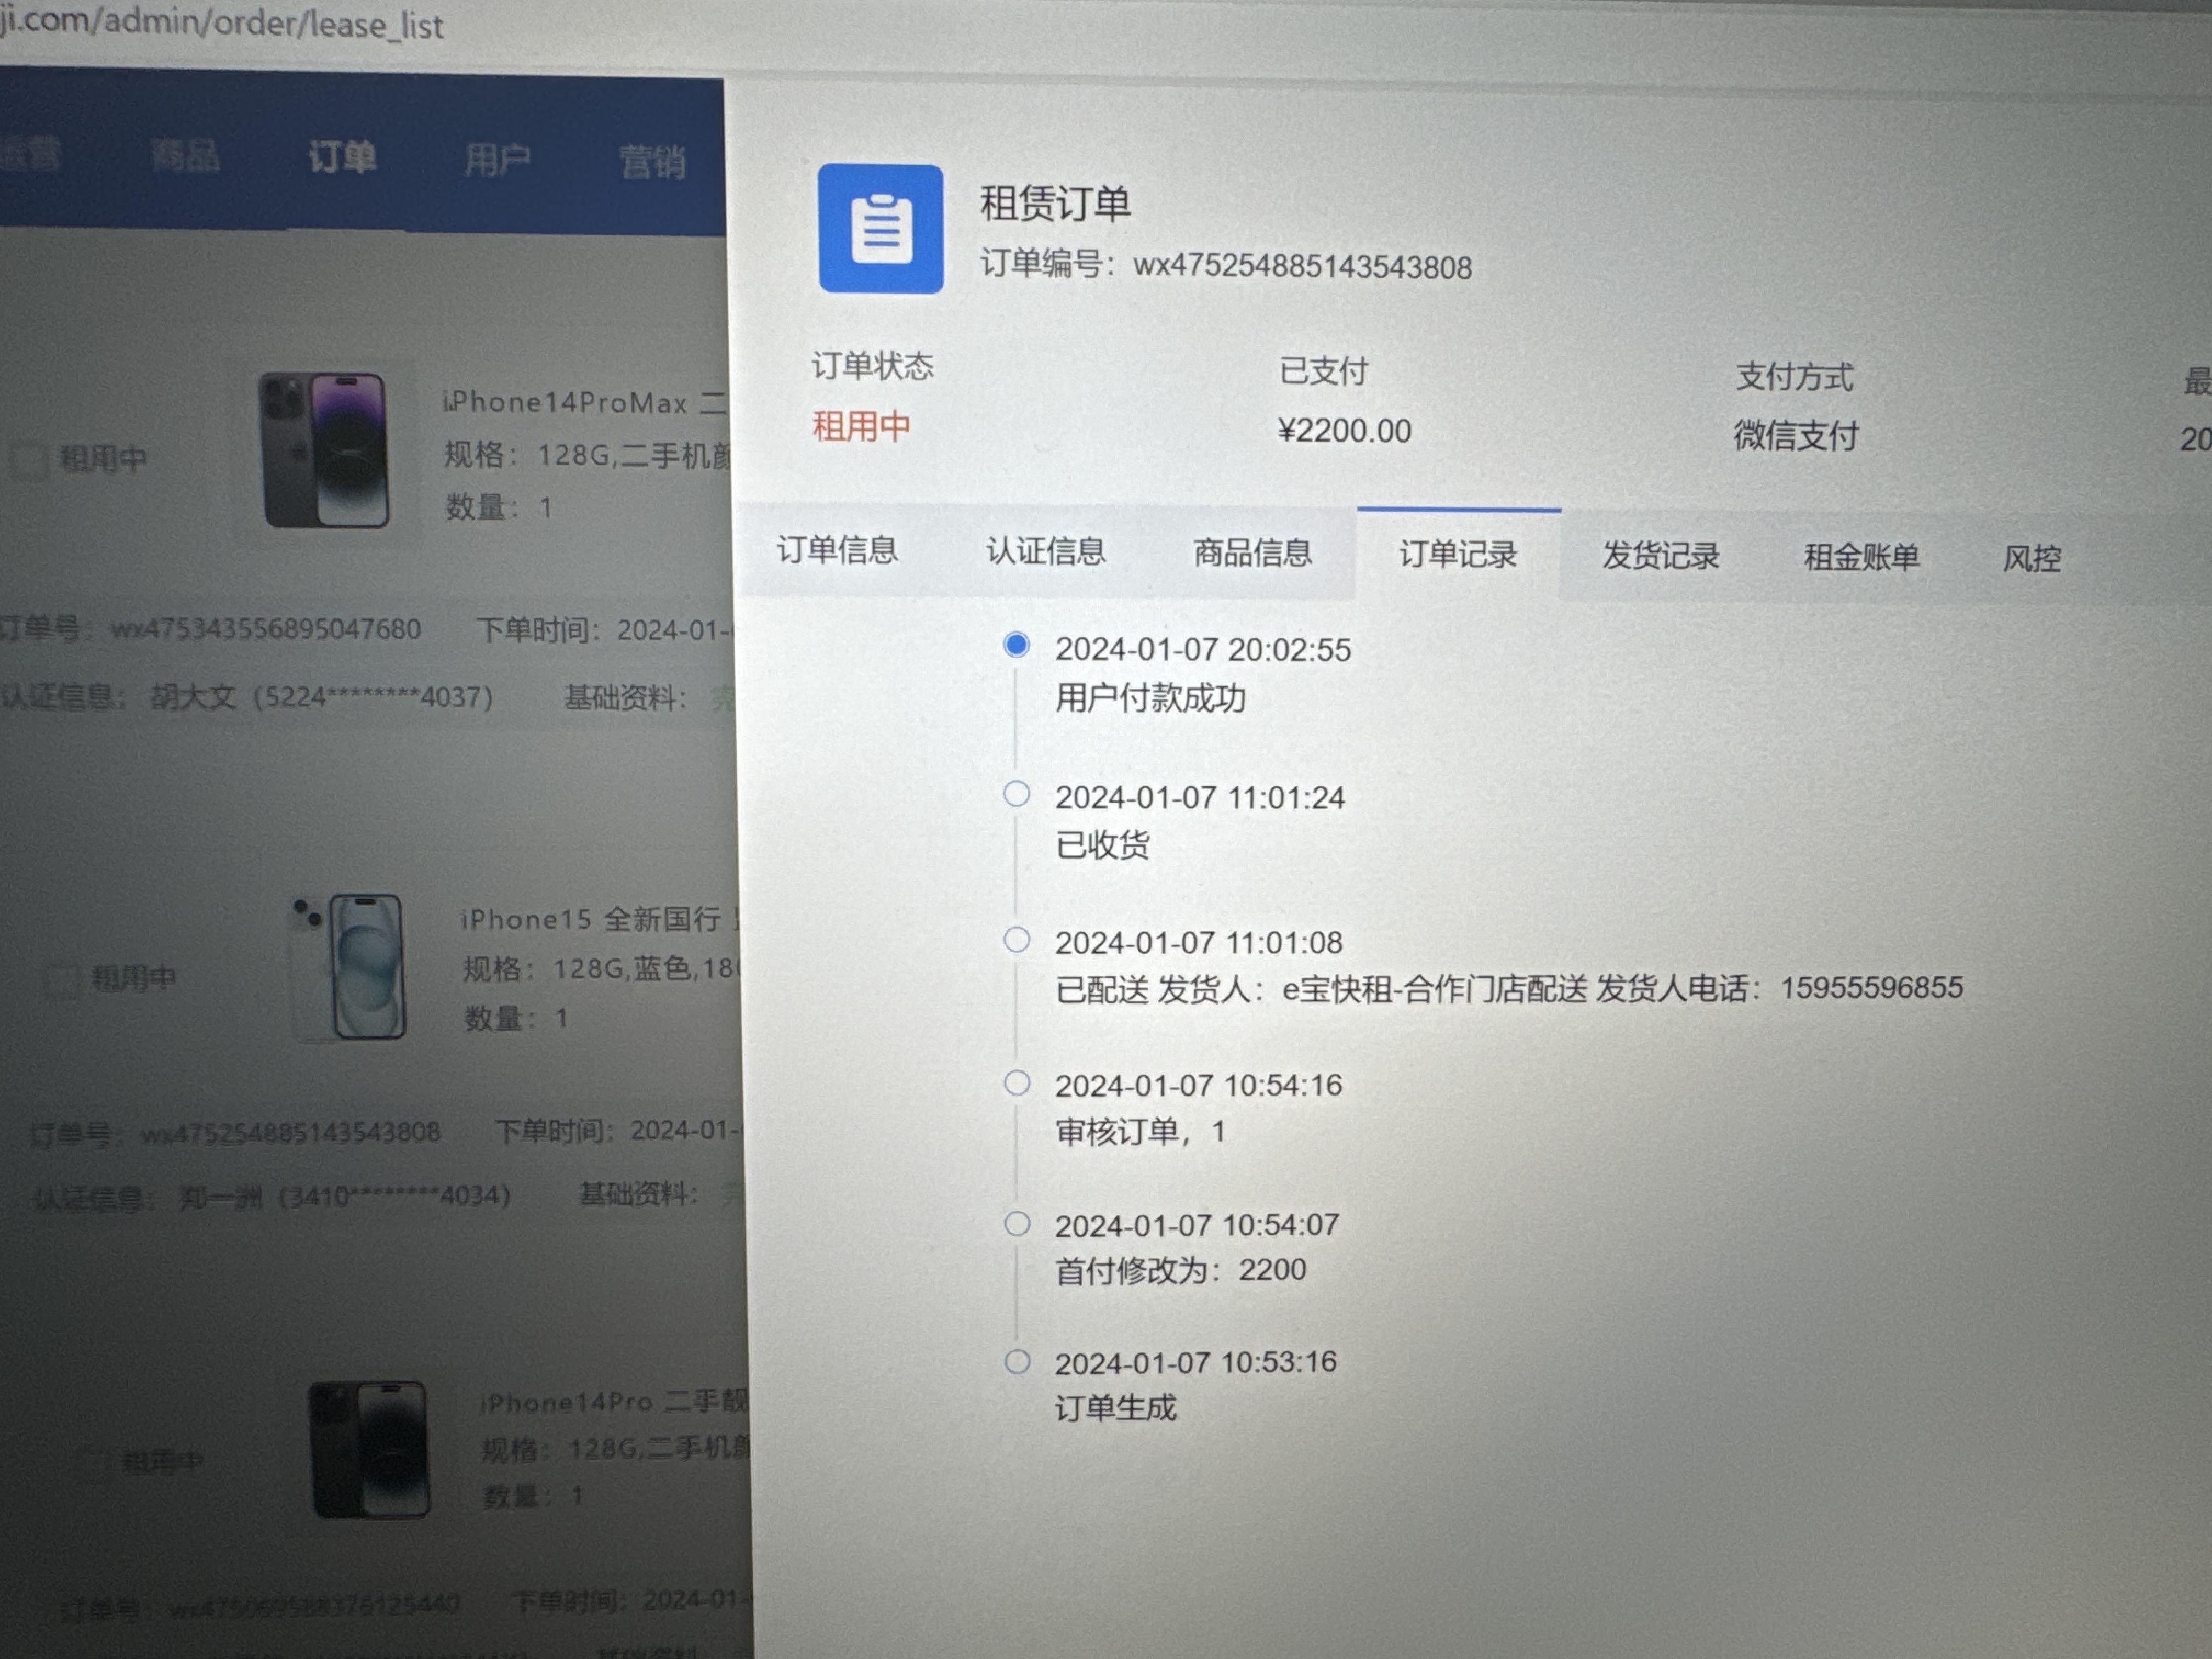Switch to the 订单信息 tab
The image size is (2212, 1659).
(837, 550)
